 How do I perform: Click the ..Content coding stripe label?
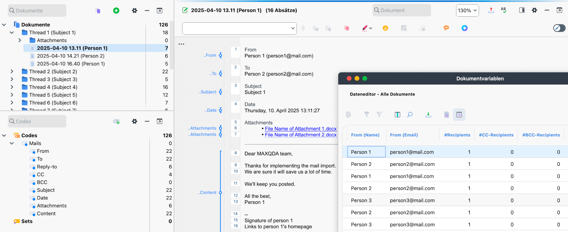coord(207,193)
